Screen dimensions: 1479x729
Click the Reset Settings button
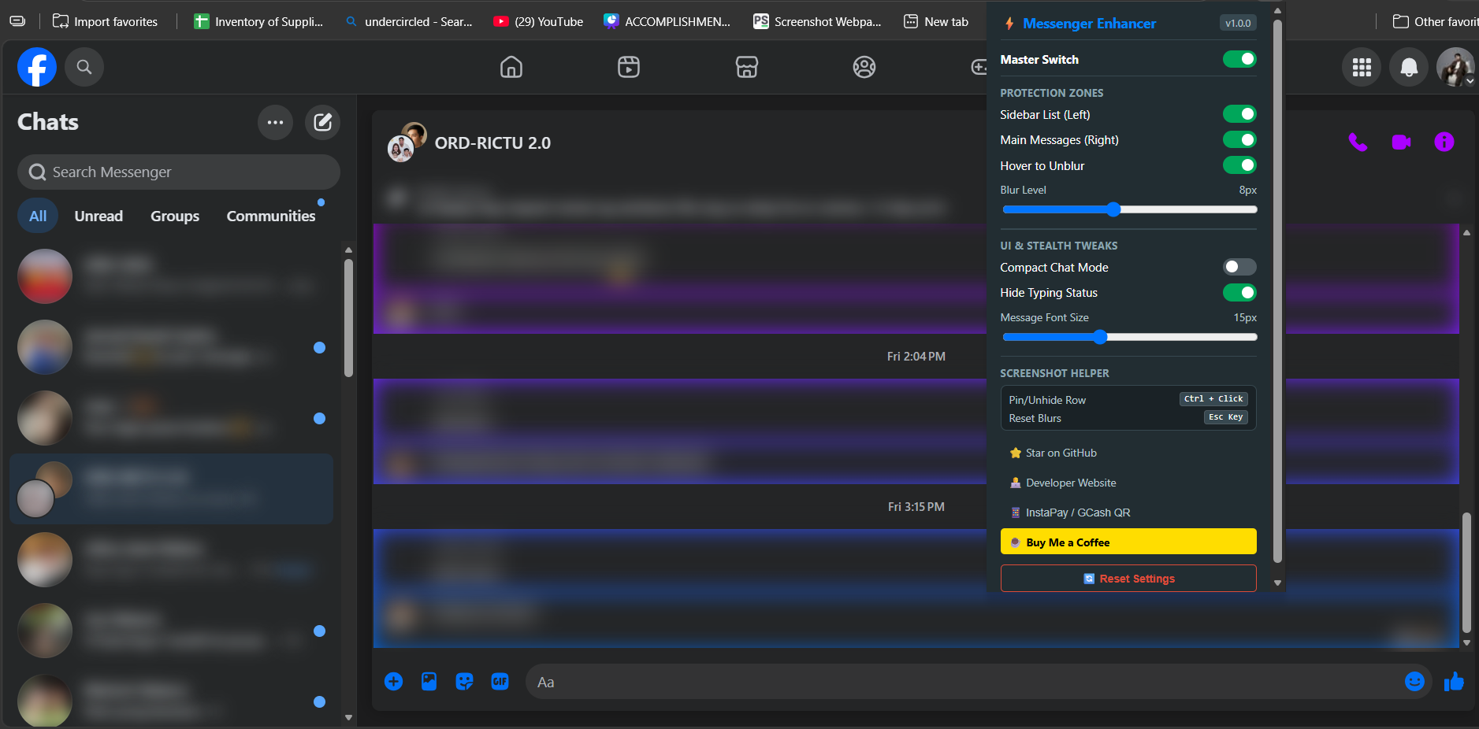coord(1128,579)
